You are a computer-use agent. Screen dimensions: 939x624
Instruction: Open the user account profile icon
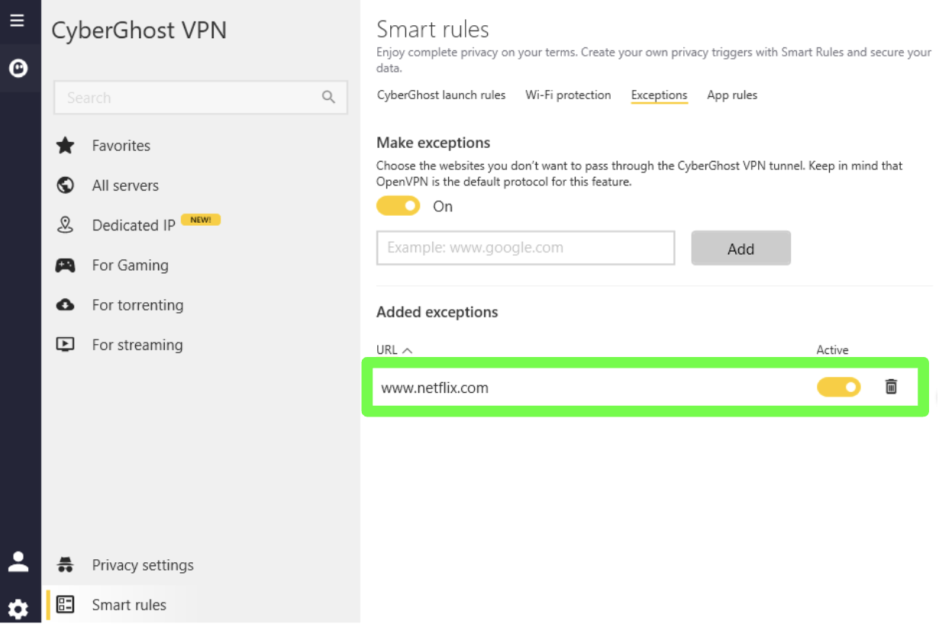(18, 562)
